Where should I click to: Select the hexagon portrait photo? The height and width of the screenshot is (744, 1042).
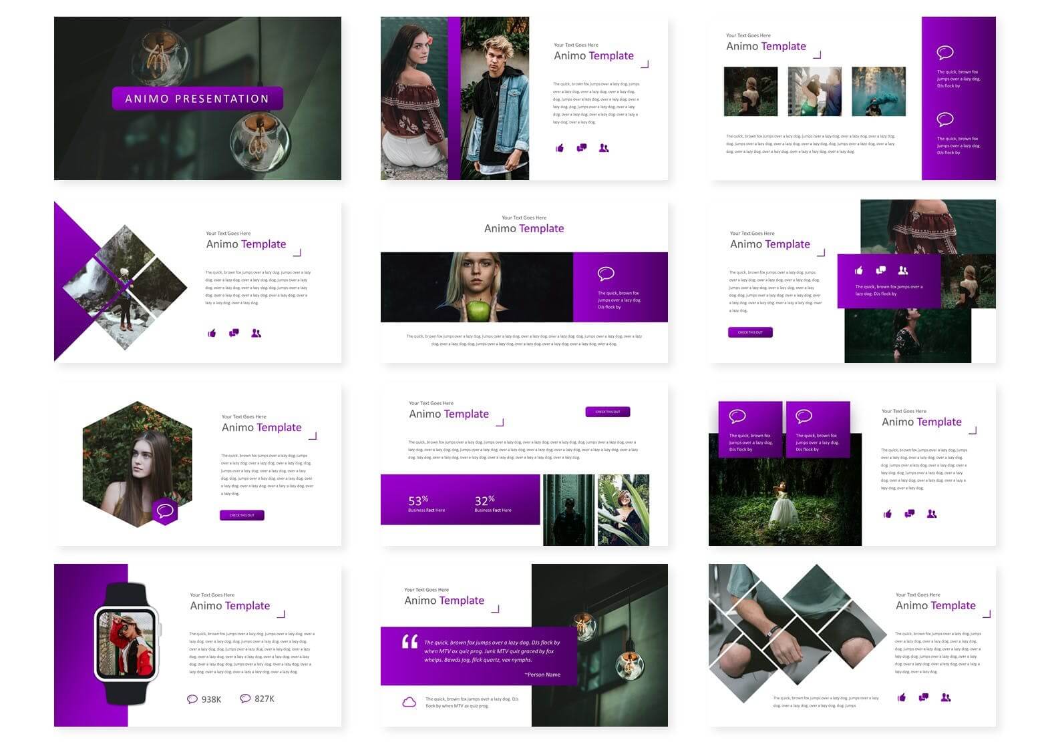(138, 464)
